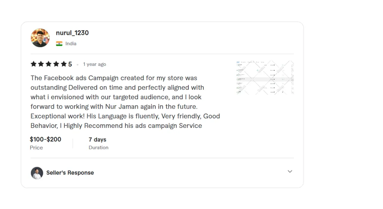Viewport: 383px width, 209px height.
Task: Click the fourth rating star
Action: [x=56, y=64]
